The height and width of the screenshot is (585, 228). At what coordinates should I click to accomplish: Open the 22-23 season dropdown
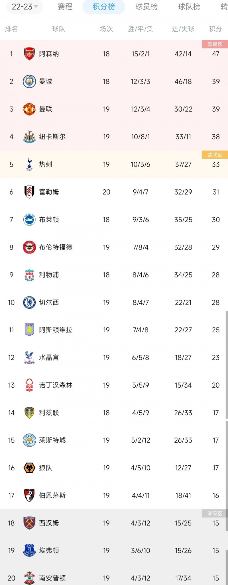[x=25, y=7]
